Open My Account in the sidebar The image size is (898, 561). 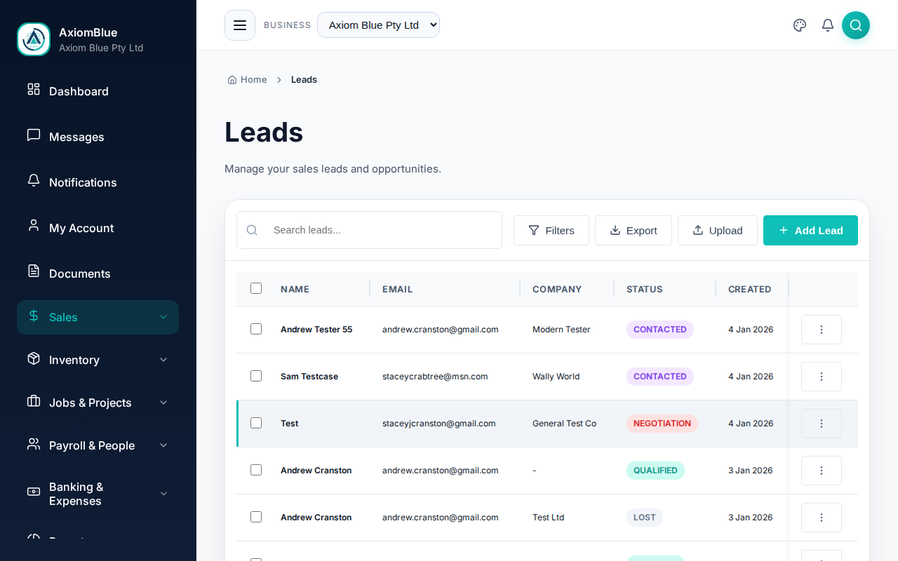[x=98, y=228]
